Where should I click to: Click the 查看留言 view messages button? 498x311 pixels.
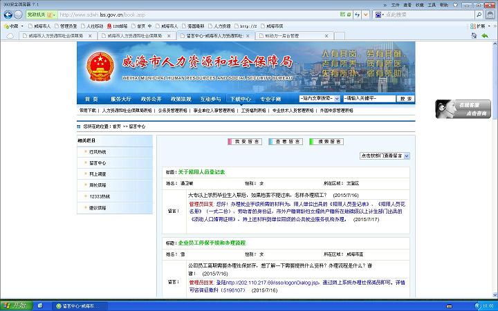[x=286, y=141]
